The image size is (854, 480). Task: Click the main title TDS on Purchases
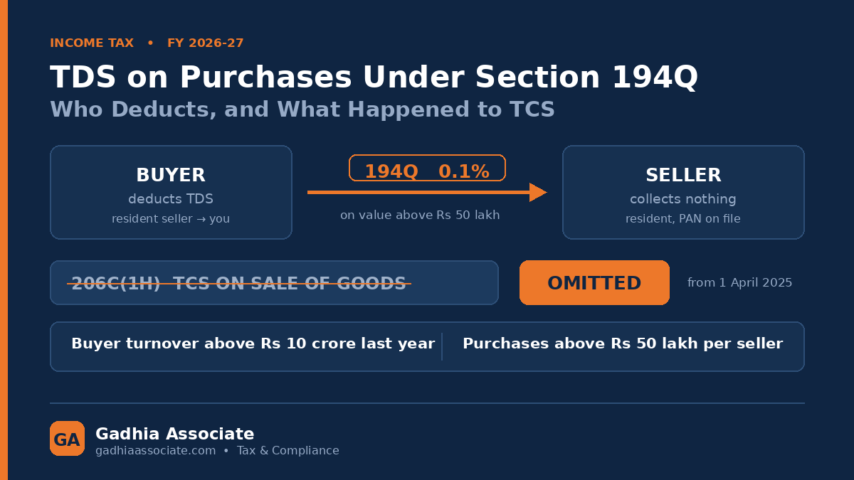(374, 78)
